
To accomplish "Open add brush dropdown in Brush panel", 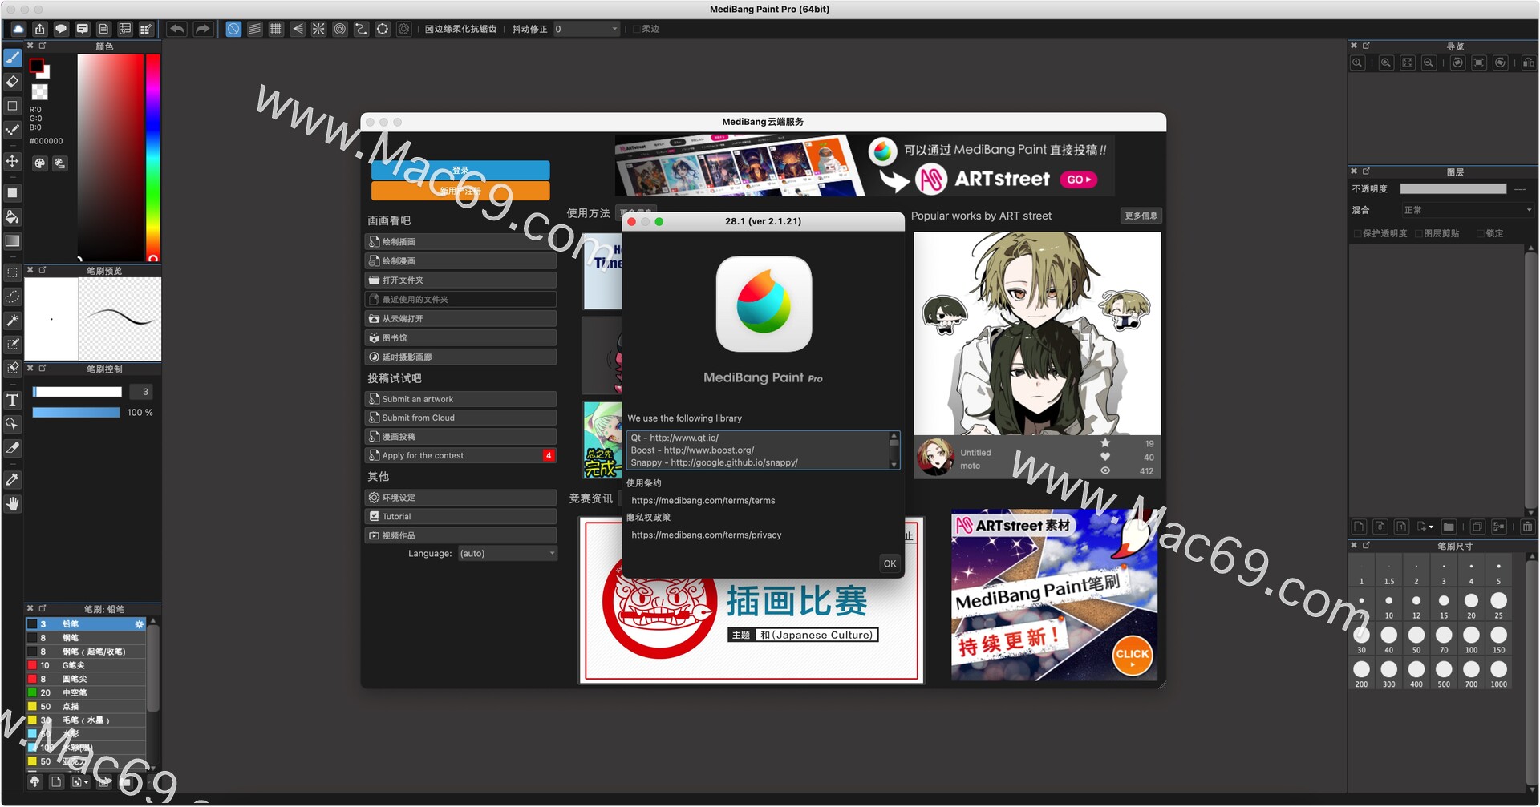I will 80,781.
